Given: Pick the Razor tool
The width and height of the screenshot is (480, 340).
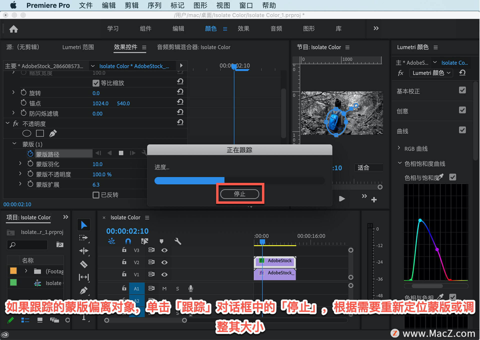Looking at the screenshot, I should click(84, 264).
